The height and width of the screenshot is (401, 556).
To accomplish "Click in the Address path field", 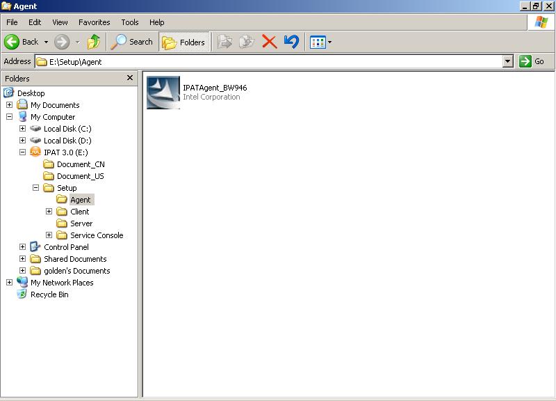I will [x=271, y=61].
